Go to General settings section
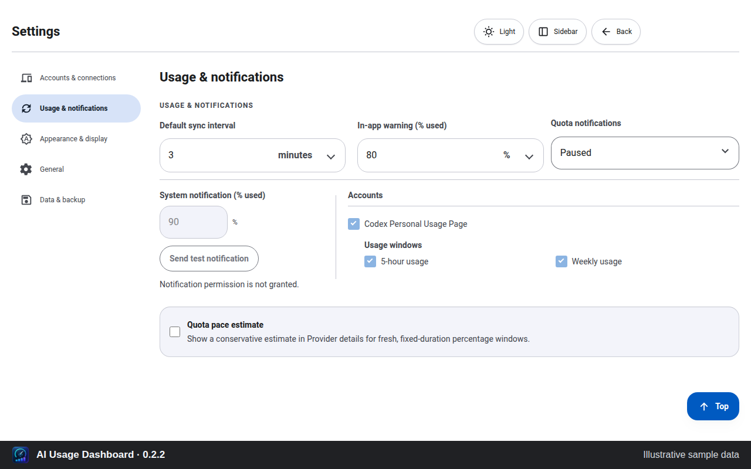The height and width of the screenshot is (469, 751). pyautogui.click(x=76, y=169)
